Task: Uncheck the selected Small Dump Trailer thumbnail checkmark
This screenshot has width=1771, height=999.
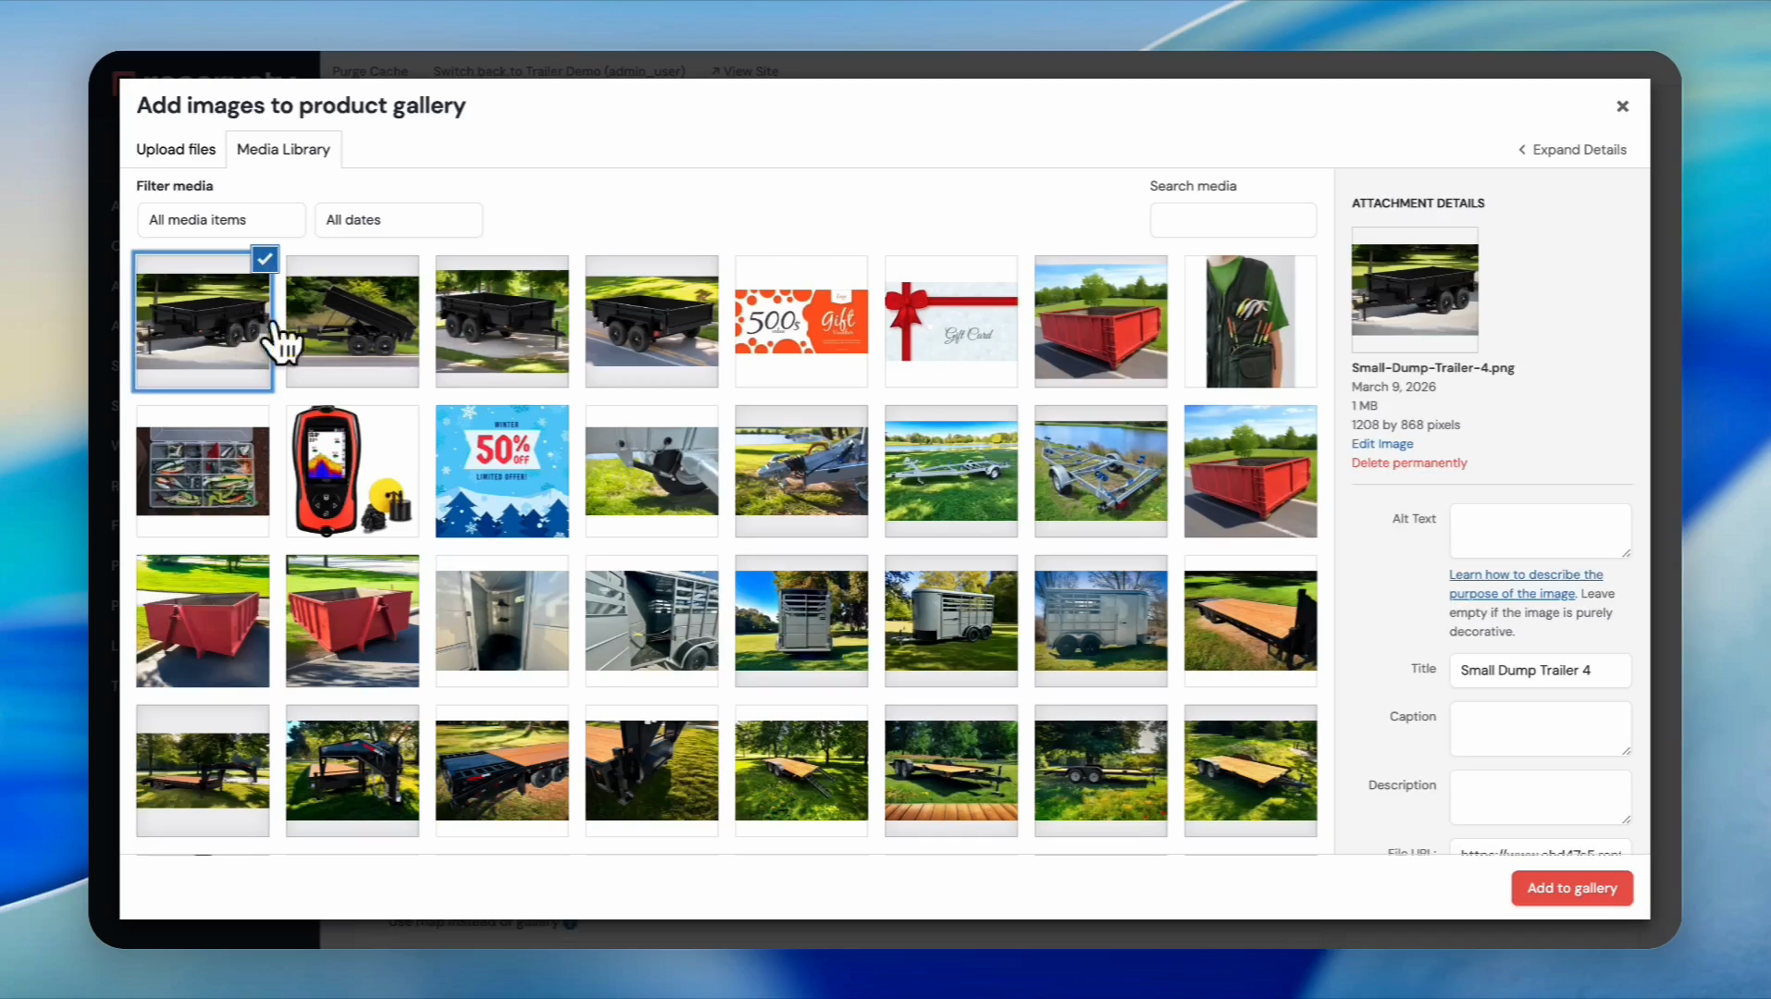Action: point(265,259)
